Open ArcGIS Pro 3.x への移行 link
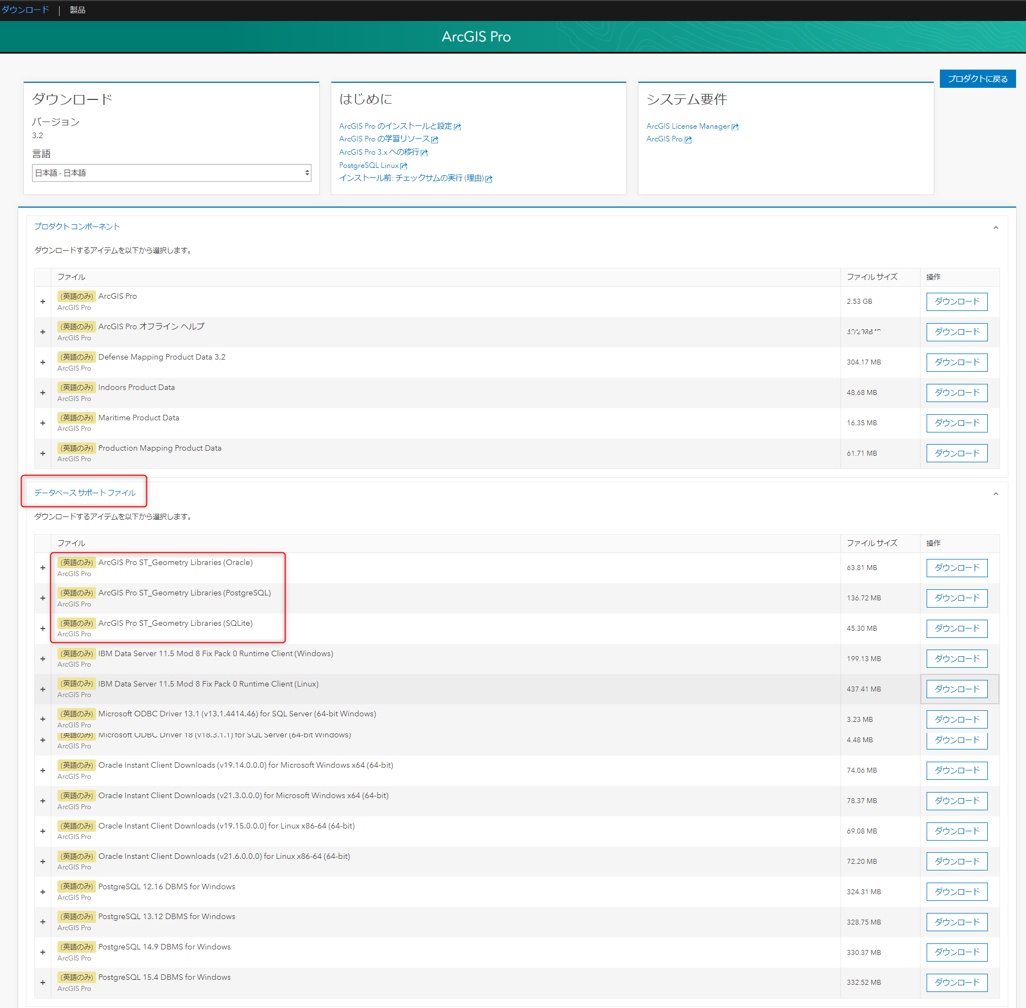Screen dimensions: 1026x1008 tap(383, 152)
